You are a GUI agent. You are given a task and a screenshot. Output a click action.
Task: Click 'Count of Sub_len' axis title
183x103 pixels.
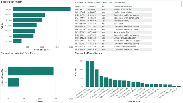pyautogui.click(x=42, y=50)
